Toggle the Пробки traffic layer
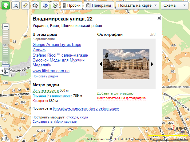 click(x=72, y=6)
